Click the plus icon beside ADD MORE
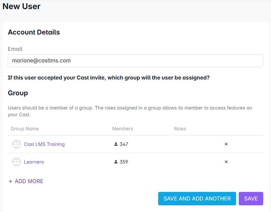271x212 pixels. click(x=10, y=181)
